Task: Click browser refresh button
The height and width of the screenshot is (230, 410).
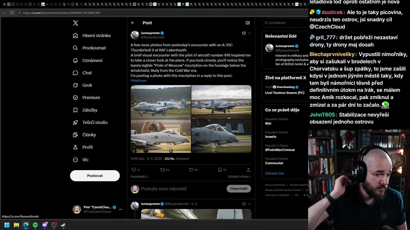Action: [12, 13]
